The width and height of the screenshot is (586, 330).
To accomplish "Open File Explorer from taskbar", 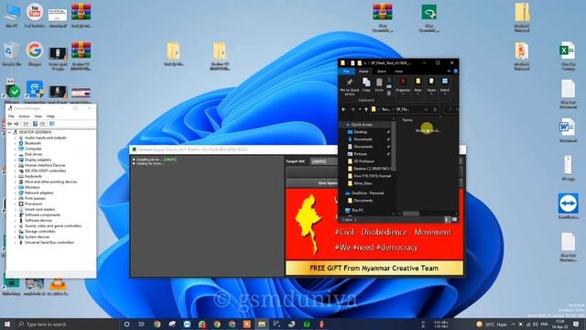I will pos(262,324).
